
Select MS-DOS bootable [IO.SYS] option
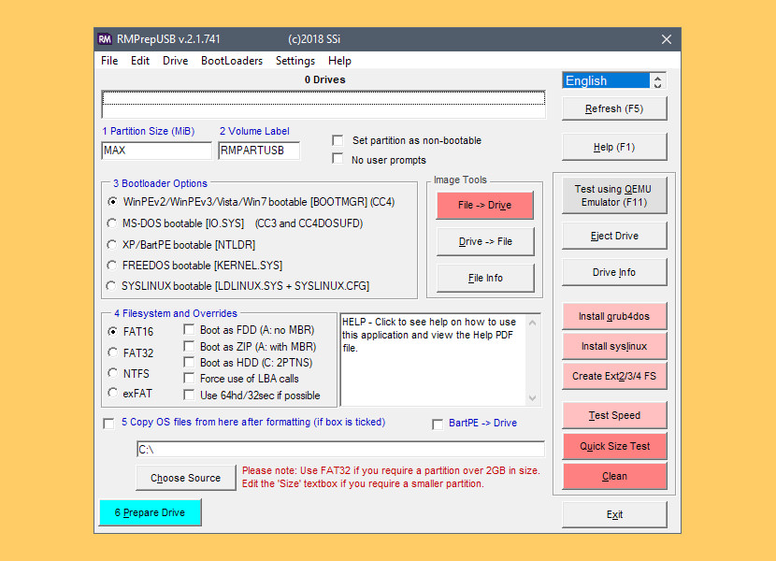[112, 223]
